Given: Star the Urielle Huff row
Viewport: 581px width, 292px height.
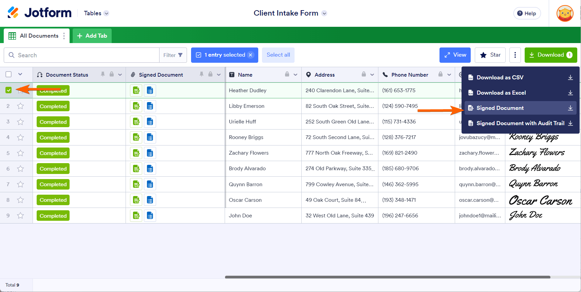Looking at the screenshot, I should [21, 122].
